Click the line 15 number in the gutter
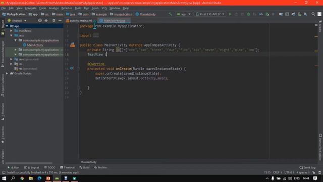The width and height of the screenshot is (323, 182). pyautogui.click(x=67, y=55)
